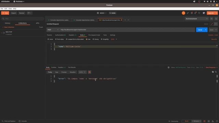The height and width of the screenshot is (123, 219).
Task: Click the New Collection link
Action: tap(8, 27)
